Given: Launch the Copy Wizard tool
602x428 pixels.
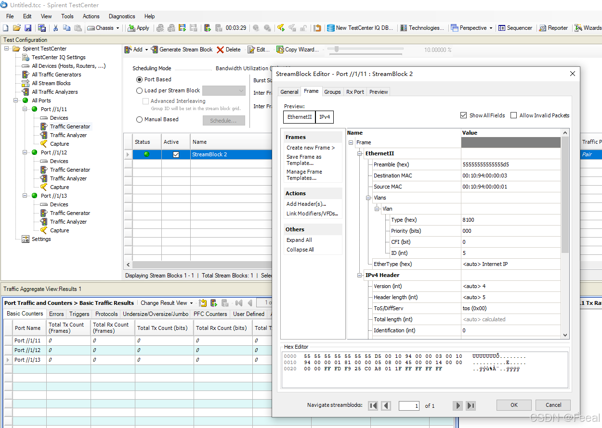Looking at the screenshot, I should pyautogui.click(x=298, y=50).
